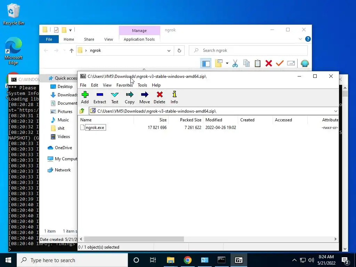Screen dimensions: 356x267
Task: Click the volume speaker tray icon
Action: click(x=311, y=260)
